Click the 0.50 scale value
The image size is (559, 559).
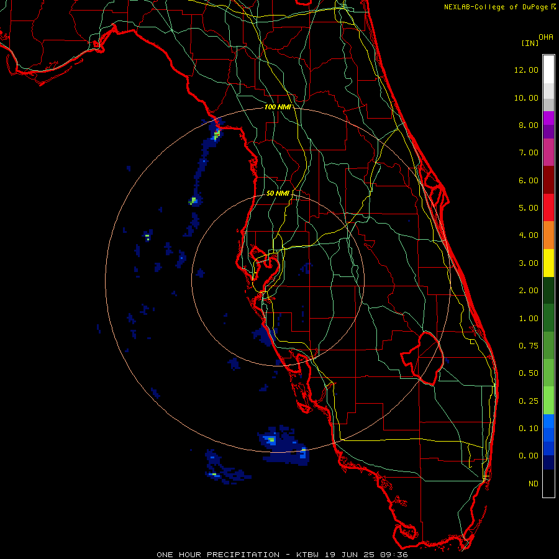click(529, 373)
